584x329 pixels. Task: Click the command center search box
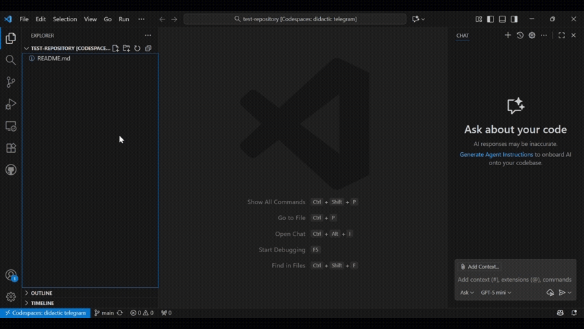coord(295,19)
